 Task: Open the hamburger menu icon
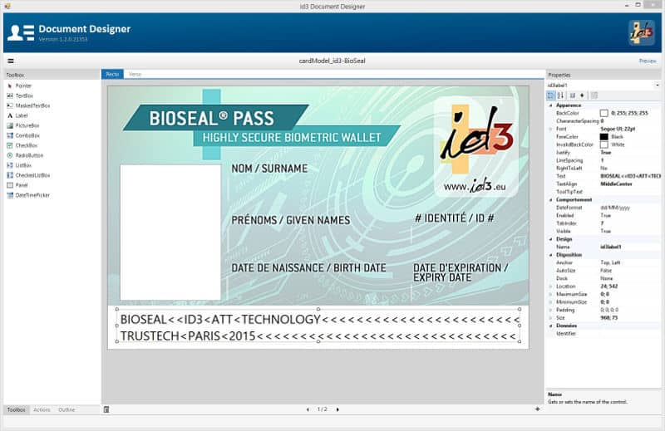coord(11,61)
